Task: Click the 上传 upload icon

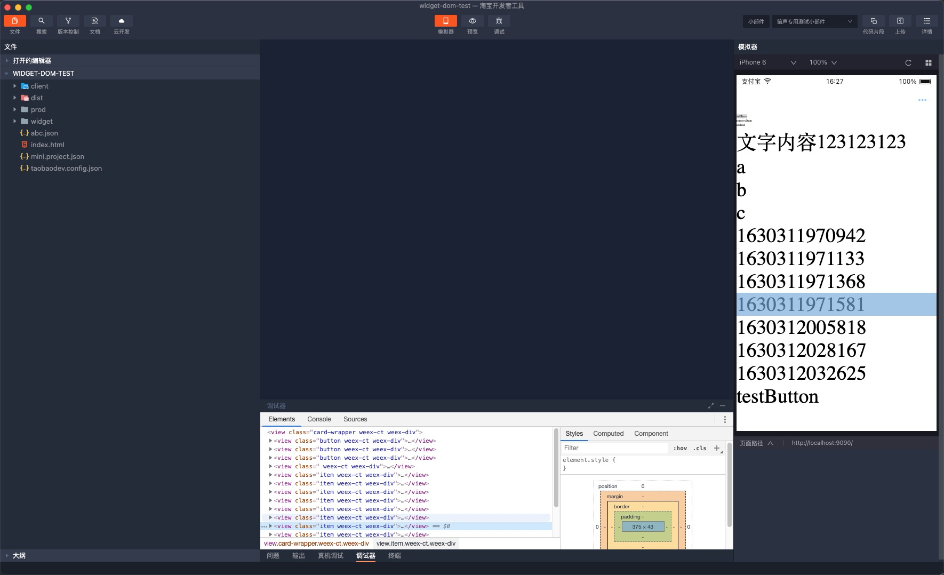Action: coord(900,21)
